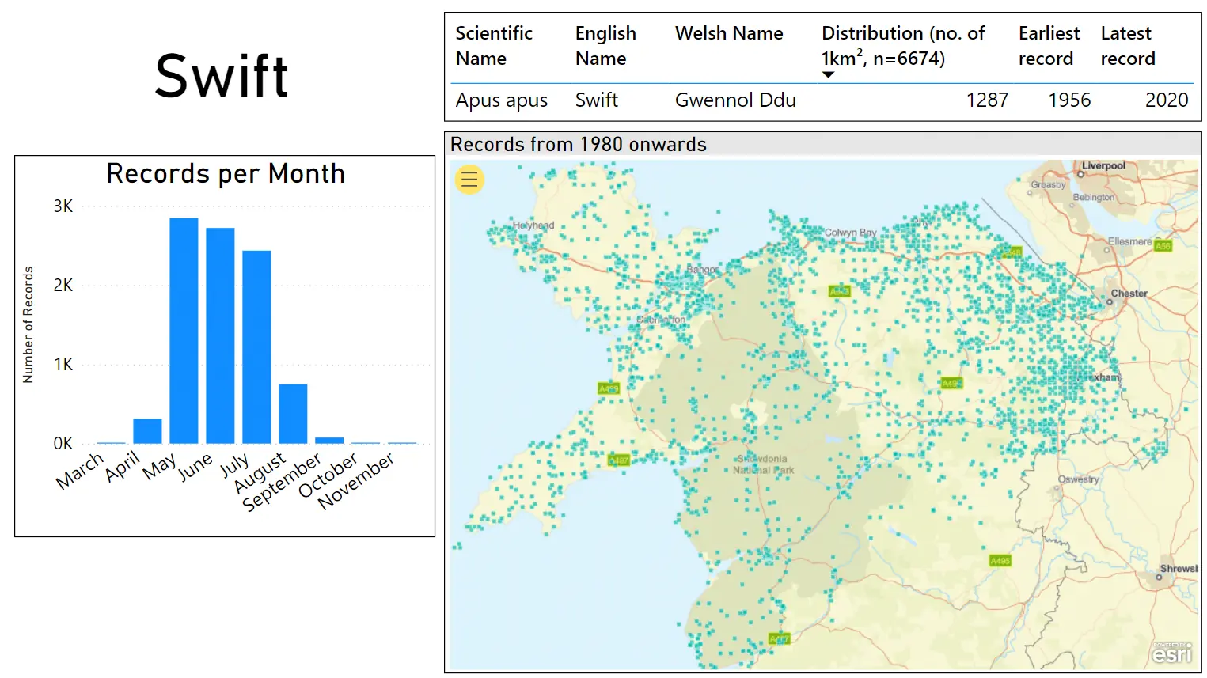Image resolution: width=1207 pixels, height=678 pixels.
Task: Click the A499 road shield marker
Action: click(x=608, y=388)
